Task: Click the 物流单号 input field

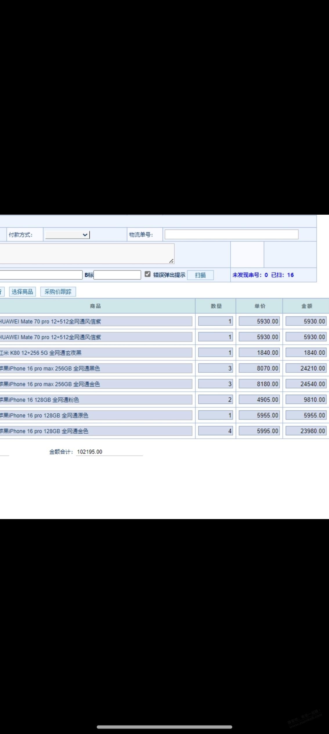Action: (x=232, y=234)
